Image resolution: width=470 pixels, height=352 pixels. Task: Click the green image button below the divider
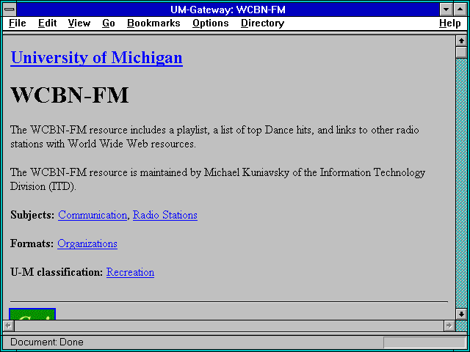(32, 314)
